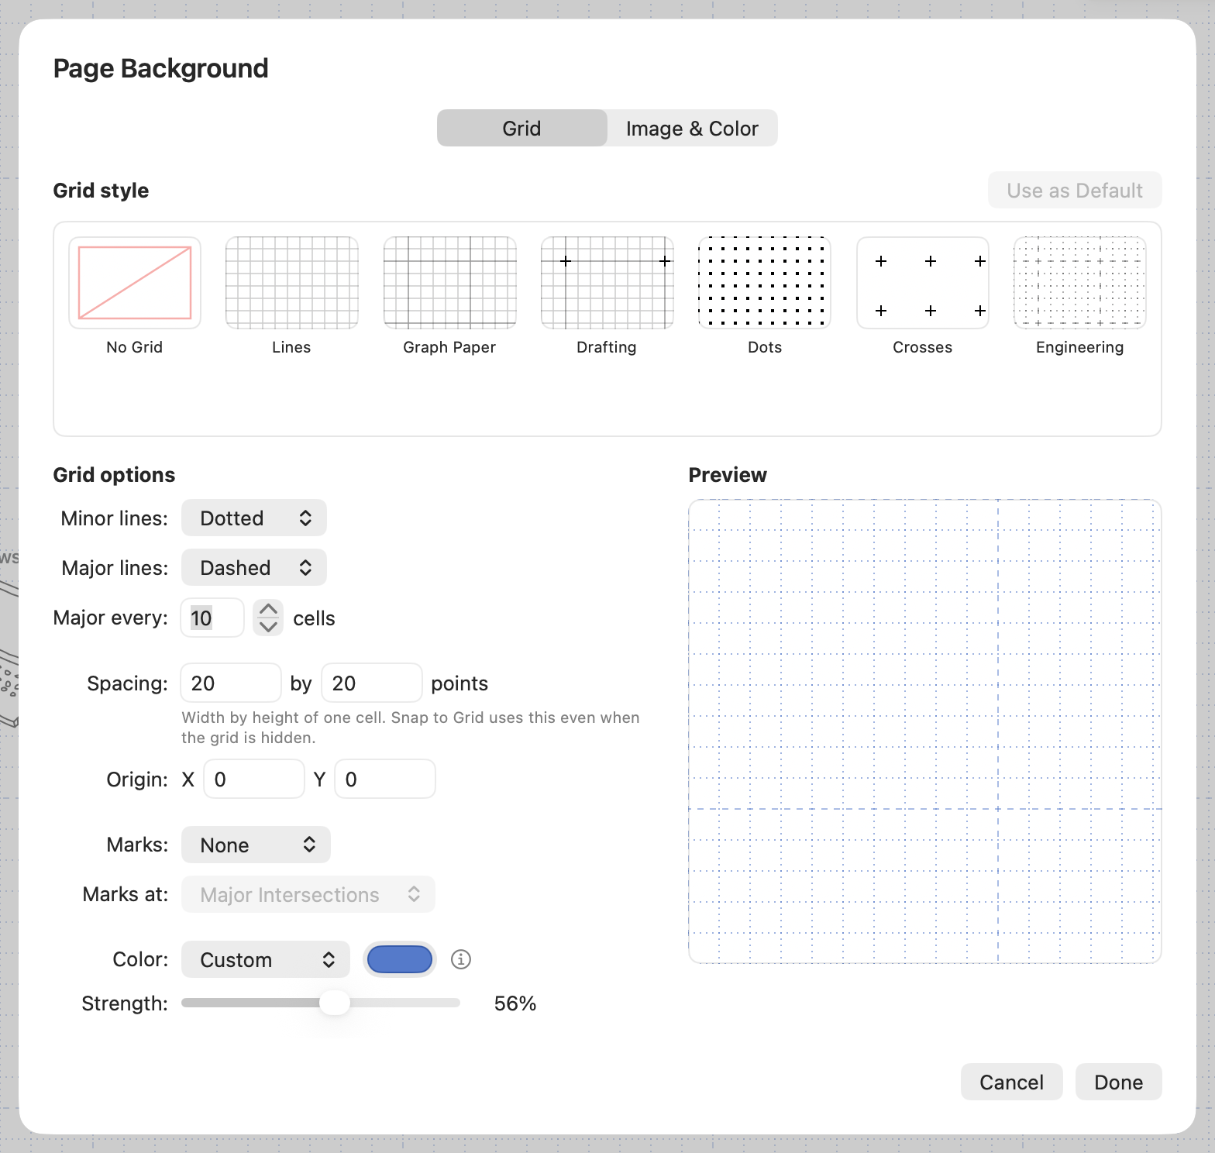
Task: Click the Origin X field
Action: tap(254, 779)
